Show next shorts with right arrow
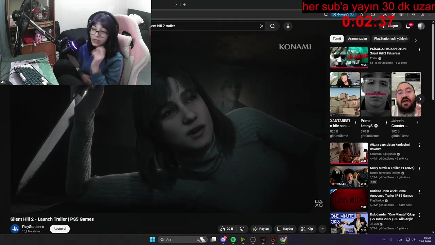The image size is (435, 245). 420,99
